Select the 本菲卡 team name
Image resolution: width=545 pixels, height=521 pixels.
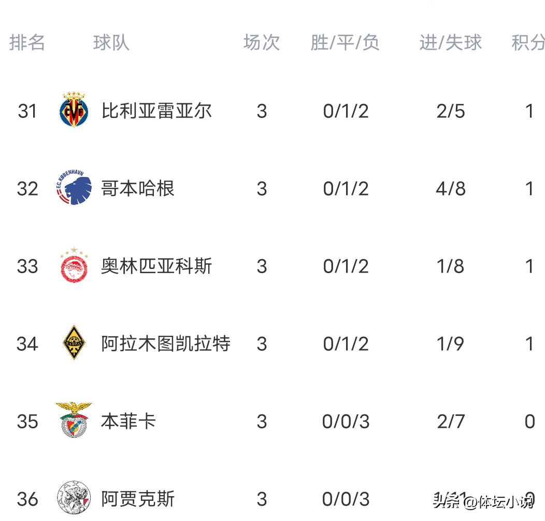128,421
